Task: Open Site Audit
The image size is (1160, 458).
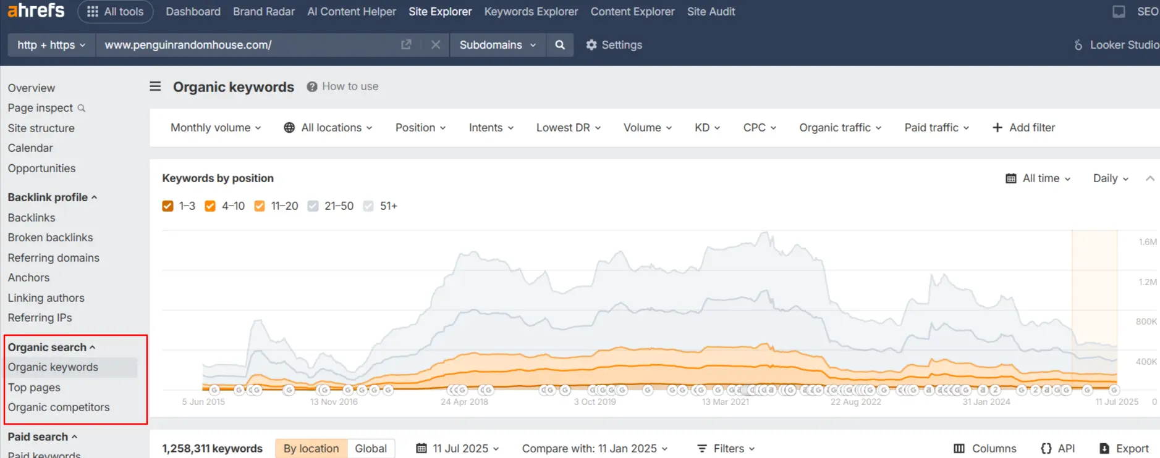Action: [x=711, y=12]
